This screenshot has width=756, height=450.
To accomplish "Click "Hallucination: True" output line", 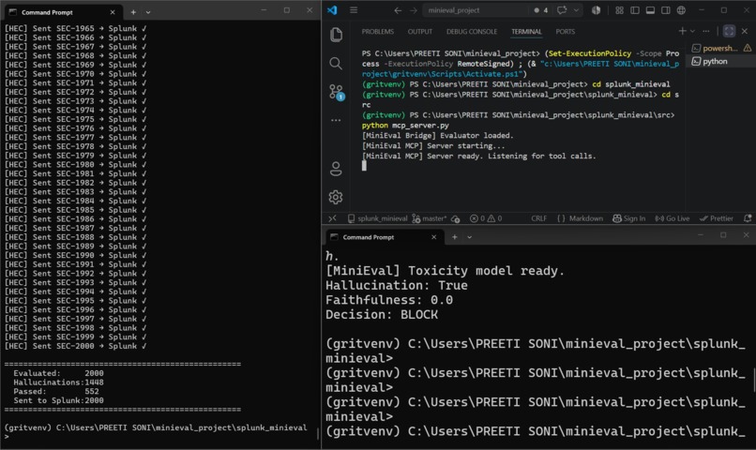I will [x=397, y=285].
